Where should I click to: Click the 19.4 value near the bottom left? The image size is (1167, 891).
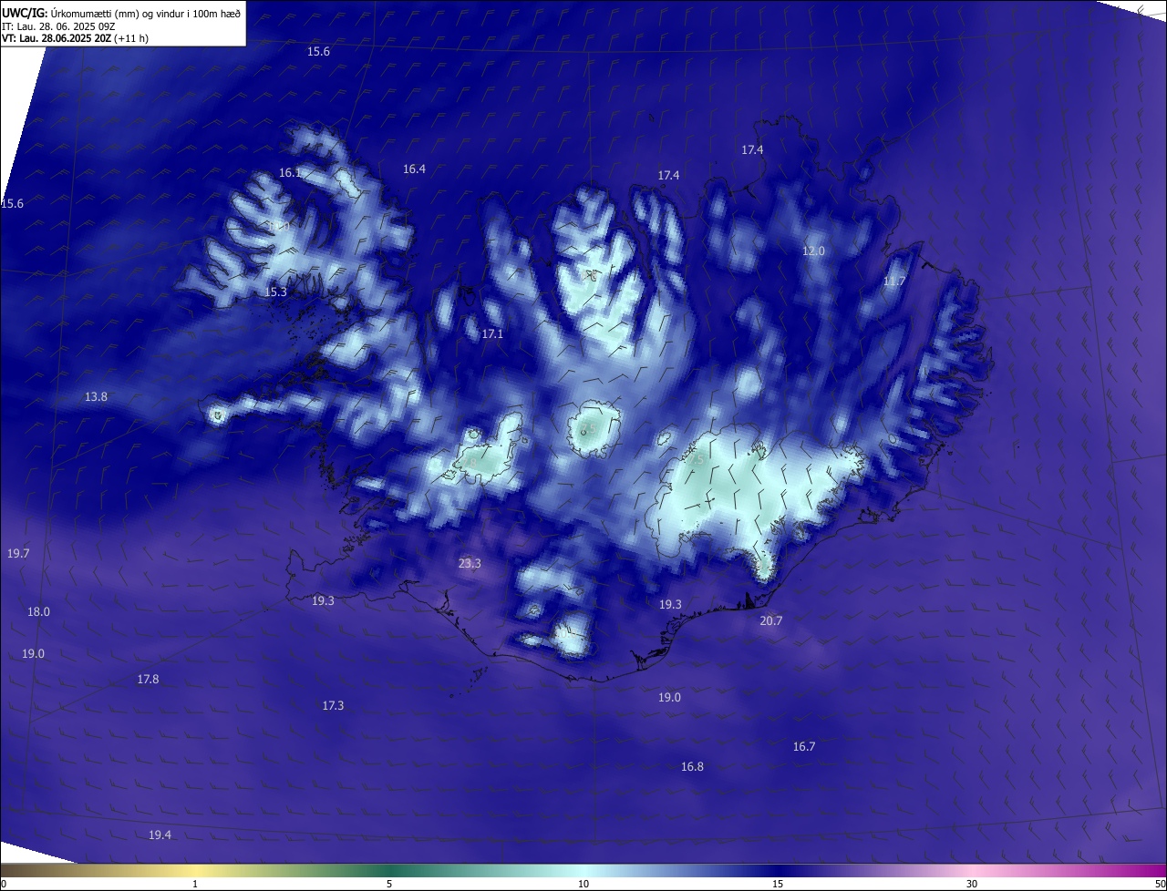(x=160, y=835)
